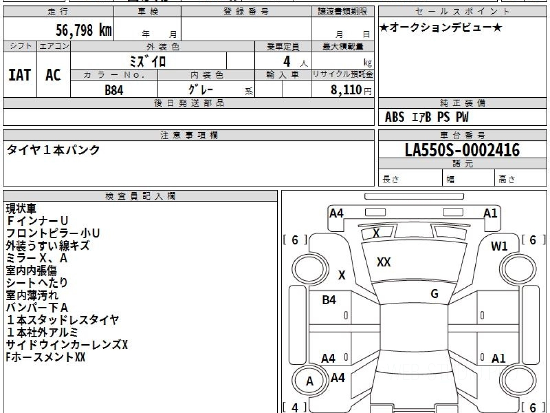
Task: Select the note タイヤ1本パンク
Action: pos(53,150)
